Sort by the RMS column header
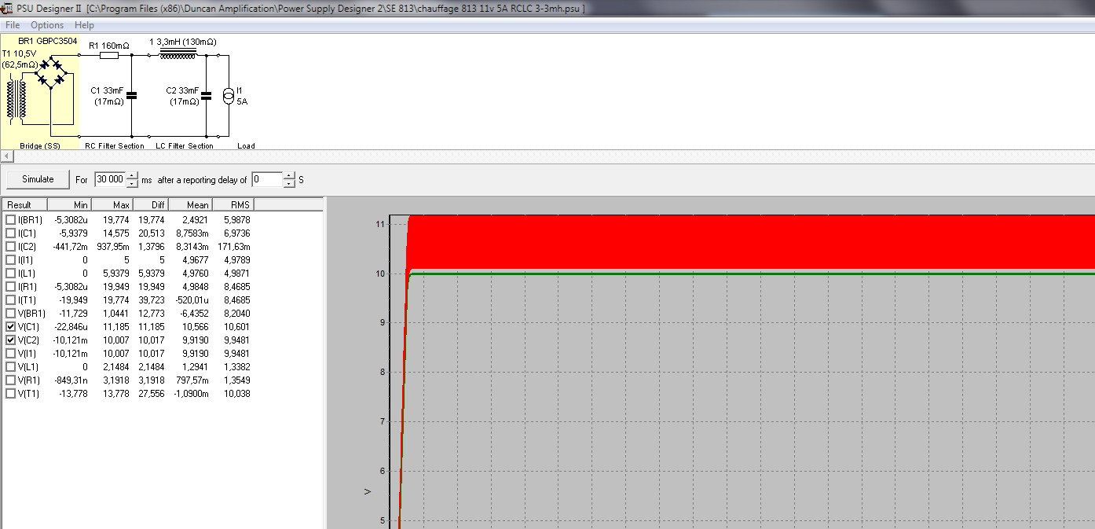Screen dimensions: 1095x529 (x=233, y=204)
